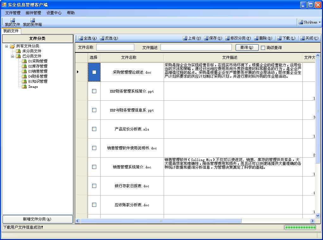Click the 查询(Q) search button

coord(247,47)
